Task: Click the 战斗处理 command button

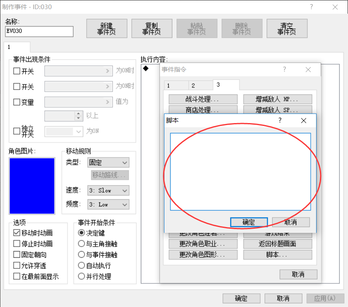Action: click(x=203, y=99)
